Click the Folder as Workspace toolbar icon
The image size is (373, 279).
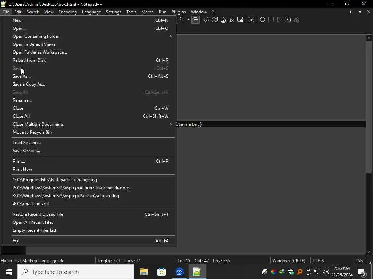click(240, 20)
